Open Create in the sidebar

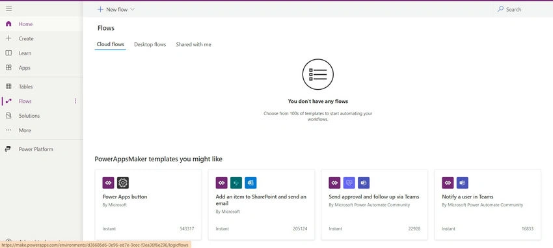41,38
